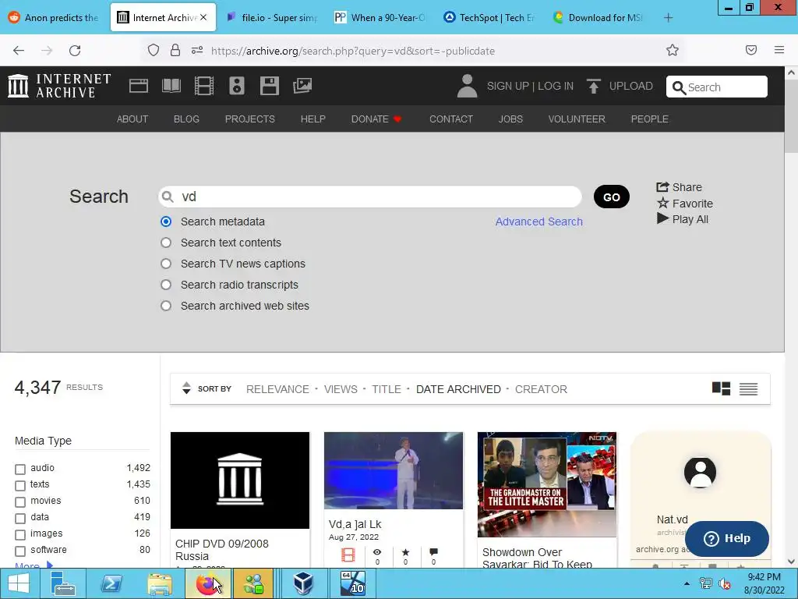798x599 pixels.
Task: Click the upload arrow icon
Action: point(593,86)
